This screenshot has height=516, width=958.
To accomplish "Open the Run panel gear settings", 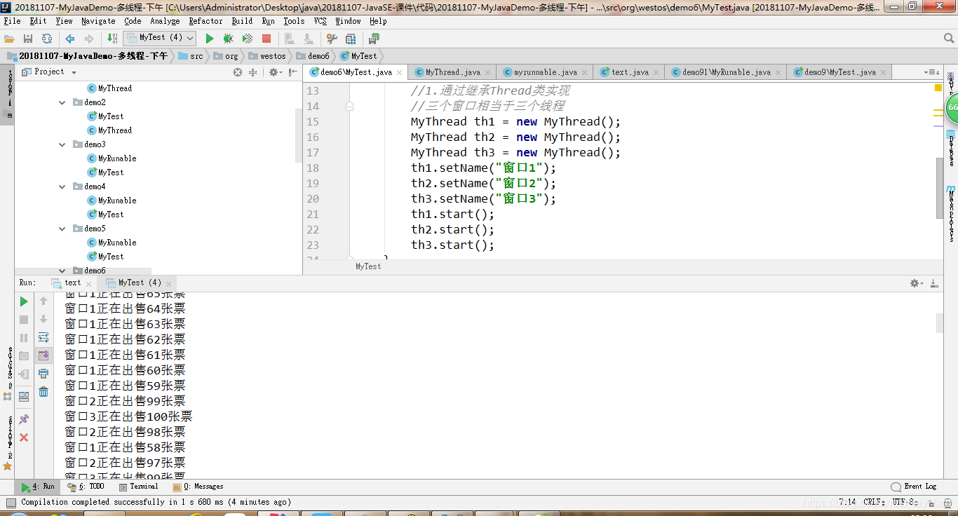I will pos(916,283).
